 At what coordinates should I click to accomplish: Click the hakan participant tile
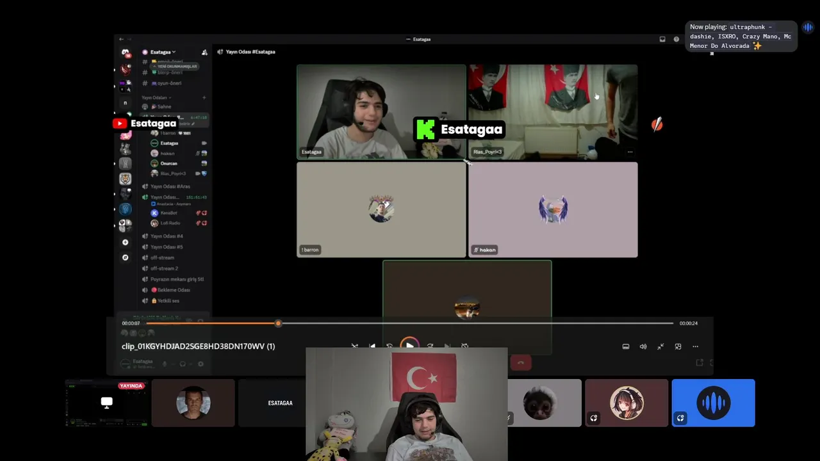(553, 209)
